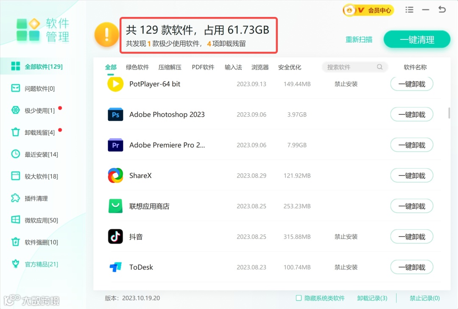The width and height of the screenshot is (458, 309).
Task: Click the ToDesk blue app icon
Action: pos(115,267)
